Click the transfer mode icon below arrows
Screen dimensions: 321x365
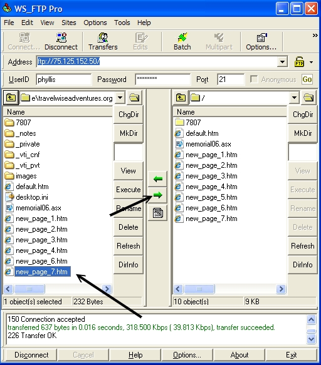pos(157,213)
